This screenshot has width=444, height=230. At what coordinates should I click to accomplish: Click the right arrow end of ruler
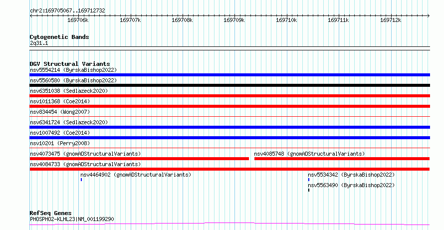click(x=429, y=16)
